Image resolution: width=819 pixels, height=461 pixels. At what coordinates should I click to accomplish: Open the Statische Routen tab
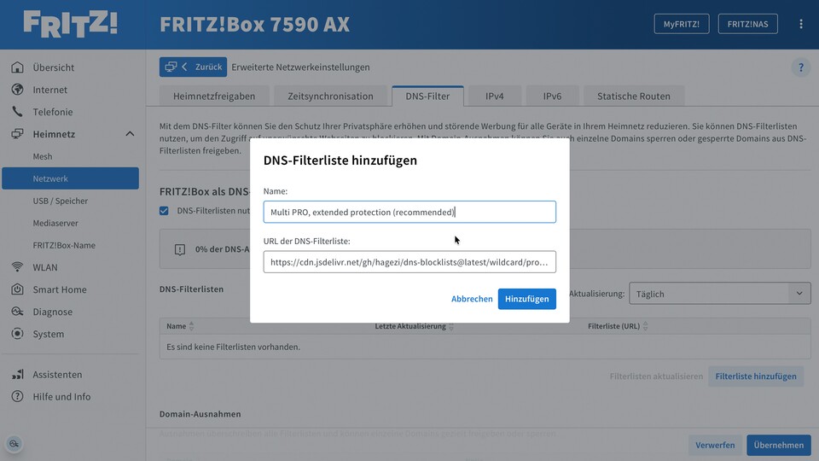[x=634, y=96]
